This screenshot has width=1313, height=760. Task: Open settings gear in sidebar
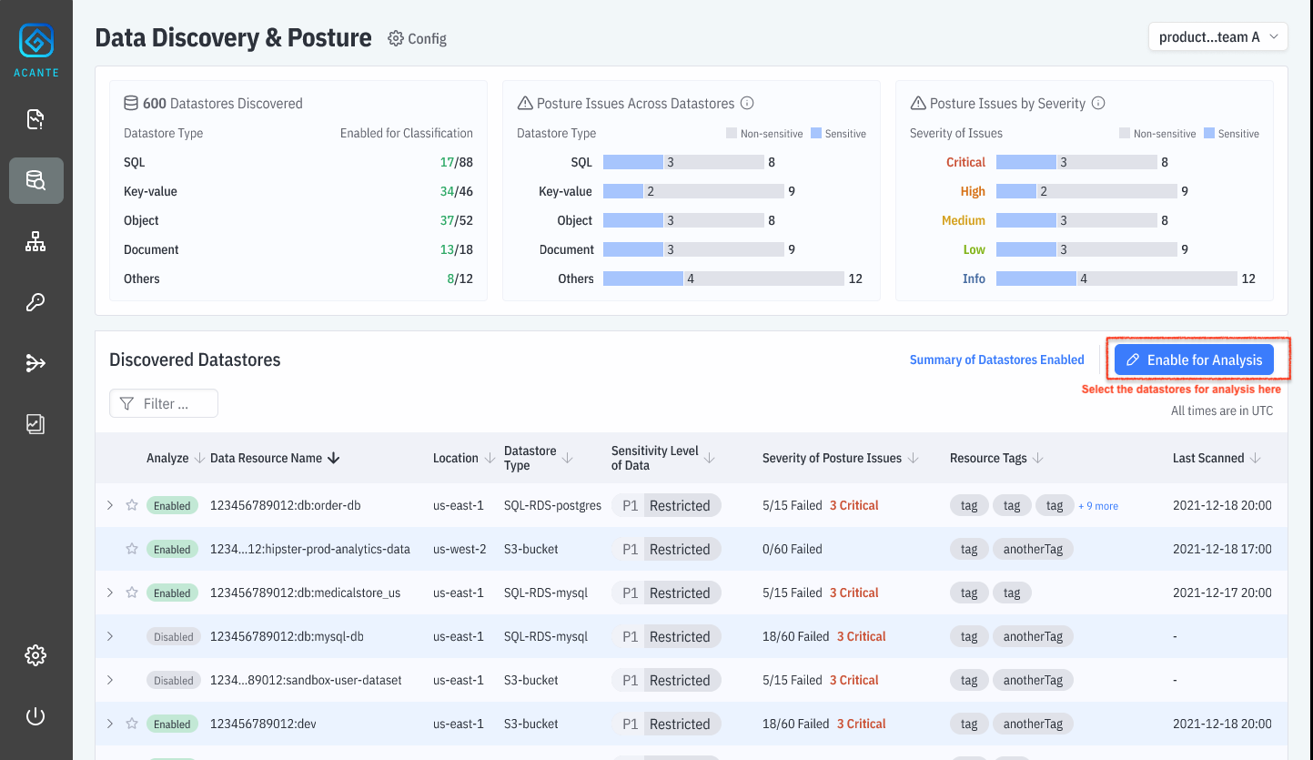35,654
